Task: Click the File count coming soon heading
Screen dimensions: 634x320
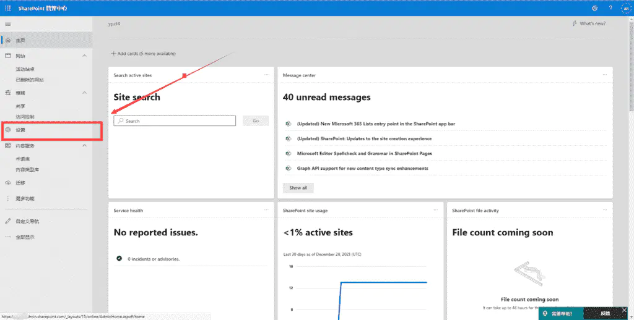Action: pyautogui.click(x=503, y=232)
